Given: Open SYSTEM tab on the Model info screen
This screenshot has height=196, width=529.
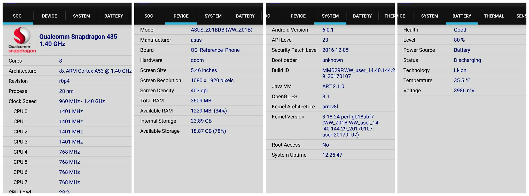Looking at the screenshot, I should coord(213,16).
